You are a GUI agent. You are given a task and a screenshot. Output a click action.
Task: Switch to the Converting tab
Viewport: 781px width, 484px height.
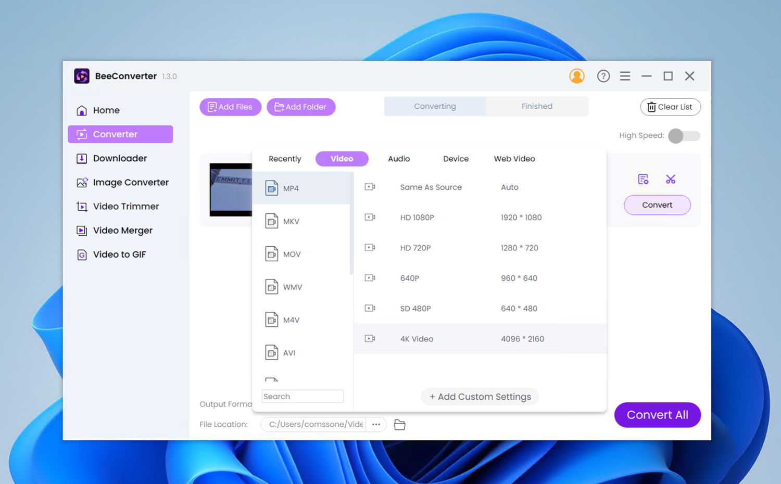435,106
